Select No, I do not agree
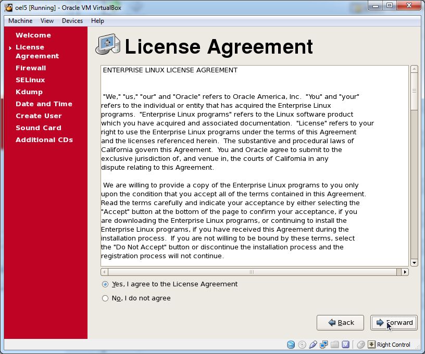The width and height of the screenshot is (425, 354). coord(136,298)
